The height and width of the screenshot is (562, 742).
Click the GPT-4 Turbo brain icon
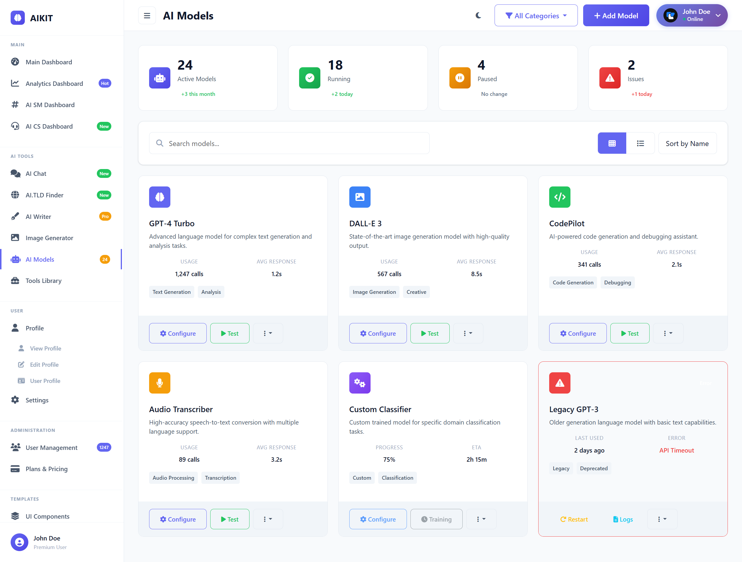click(160, 197)
